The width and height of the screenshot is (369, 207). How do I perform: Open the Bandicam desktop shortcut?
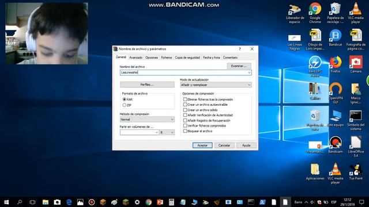pos(336,144)
